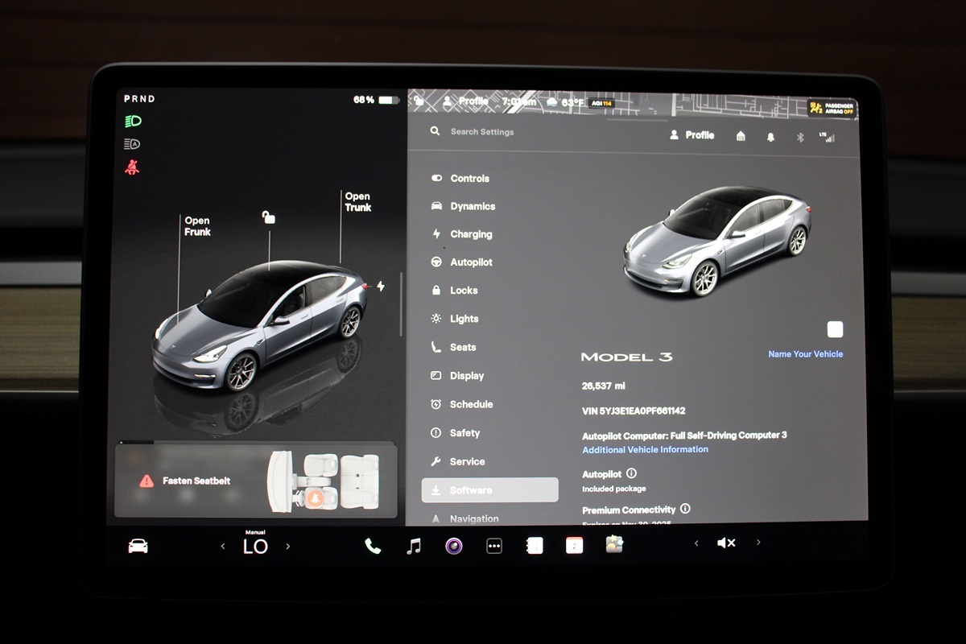
Task: Click the Name Your Vehicle link
Action: 805,354
